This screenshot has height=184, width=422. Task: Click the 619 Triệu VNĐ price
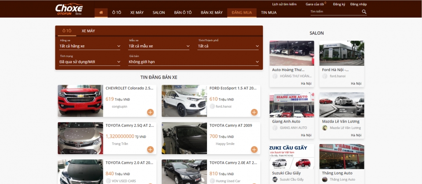pos(118,99)
